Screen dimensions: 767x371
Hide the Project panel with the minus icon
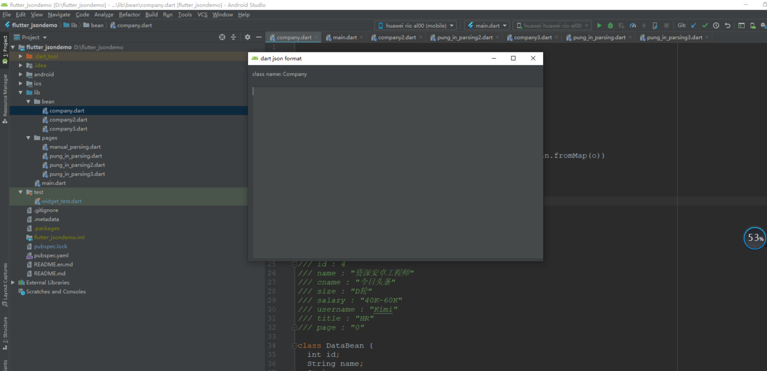tap(259, 37)
